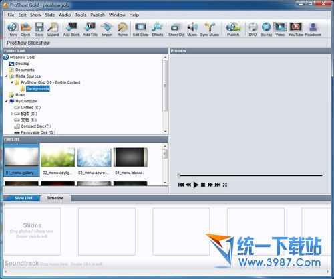This screenshot has width=334, height=279.
Task: Click the Soundtrack bar
Action: pos(167,264)
